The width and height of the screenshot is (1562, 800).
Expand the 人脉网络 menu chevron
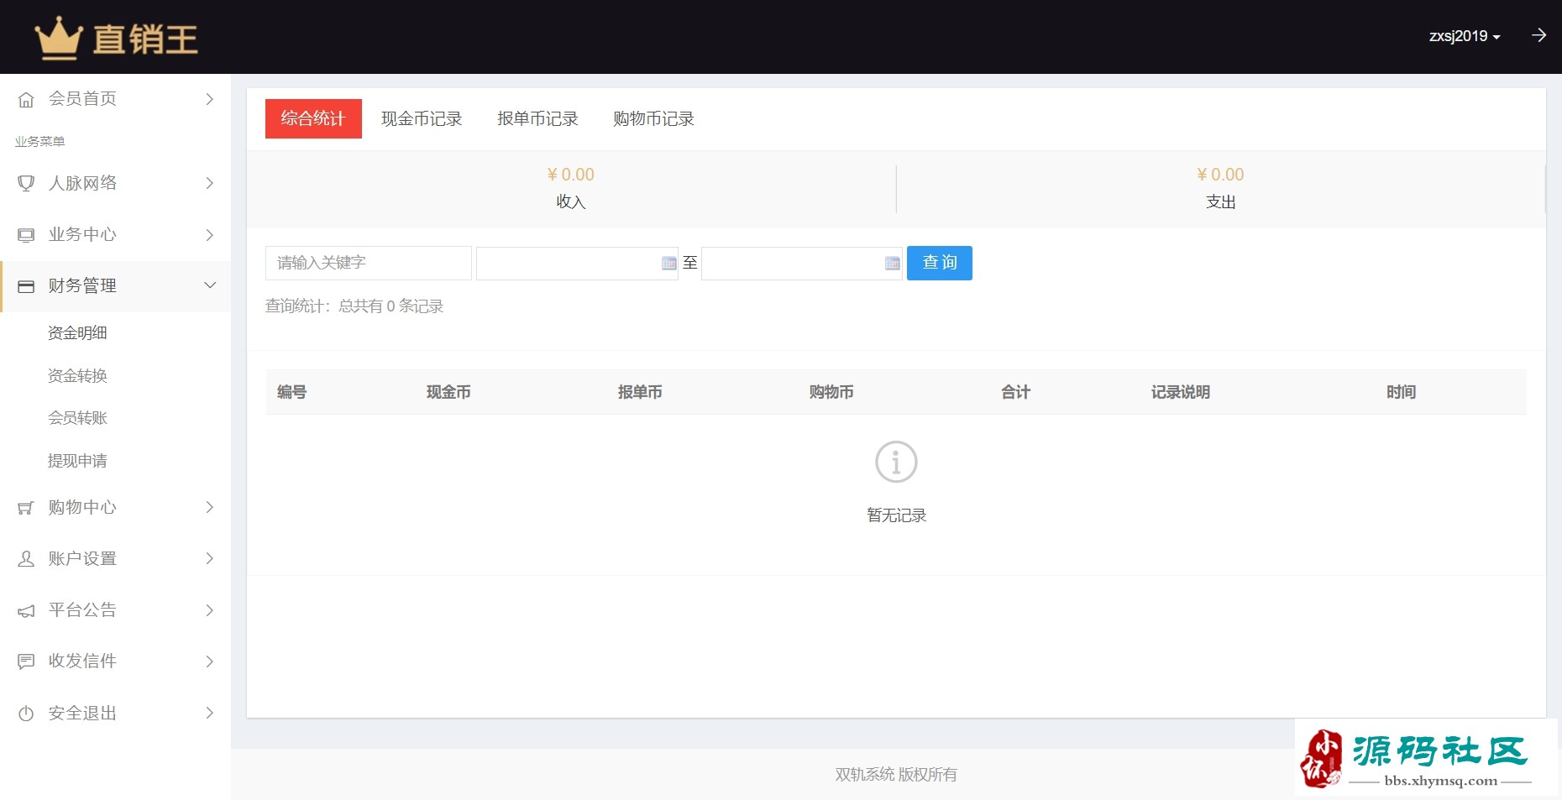click(x=210, y=183)
